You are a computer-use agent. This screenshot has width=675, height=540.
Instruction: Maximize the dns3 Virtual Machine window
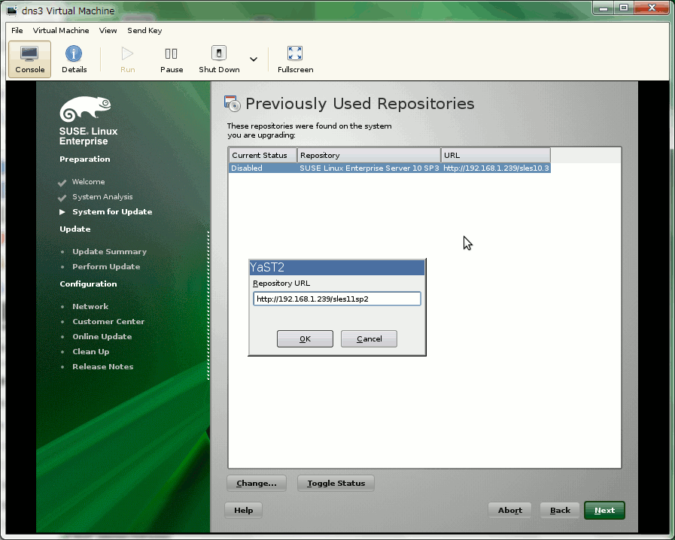click(x=624, y=8)
